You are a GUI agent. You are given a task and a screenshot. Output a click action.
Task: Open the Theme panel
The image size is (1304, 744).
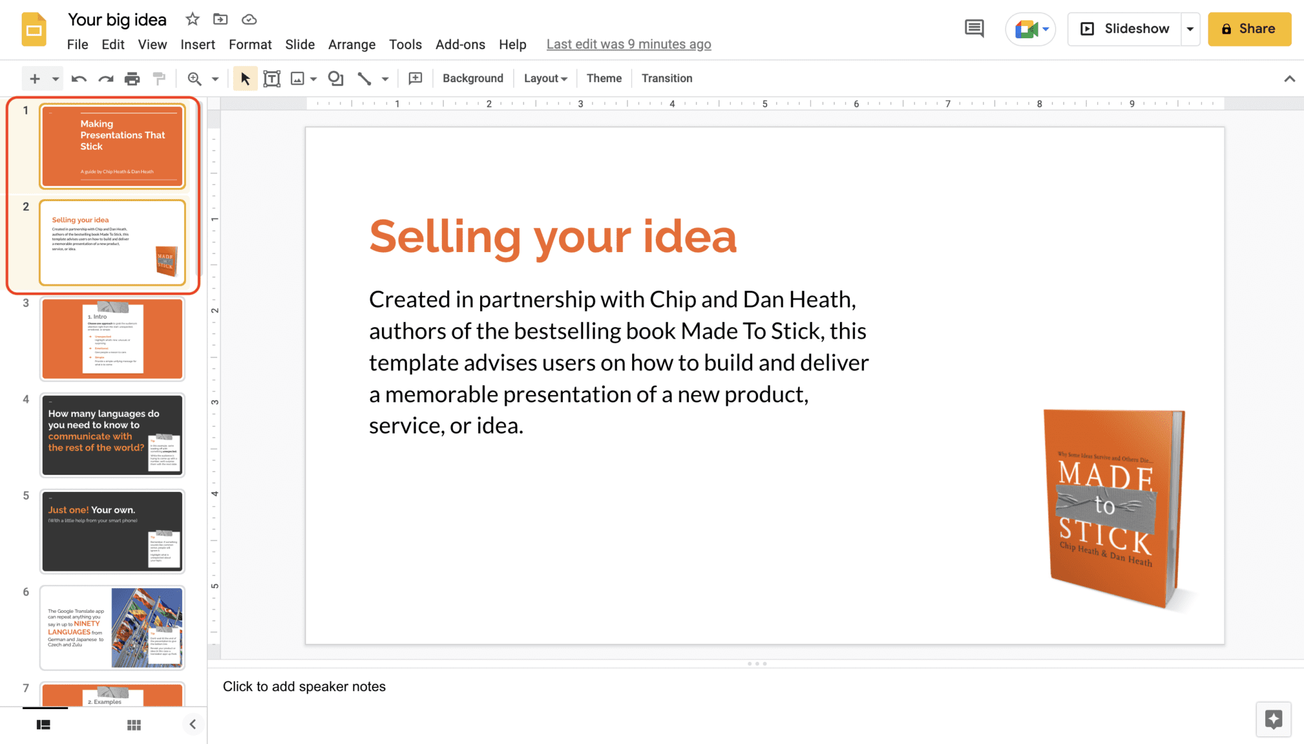604,78
